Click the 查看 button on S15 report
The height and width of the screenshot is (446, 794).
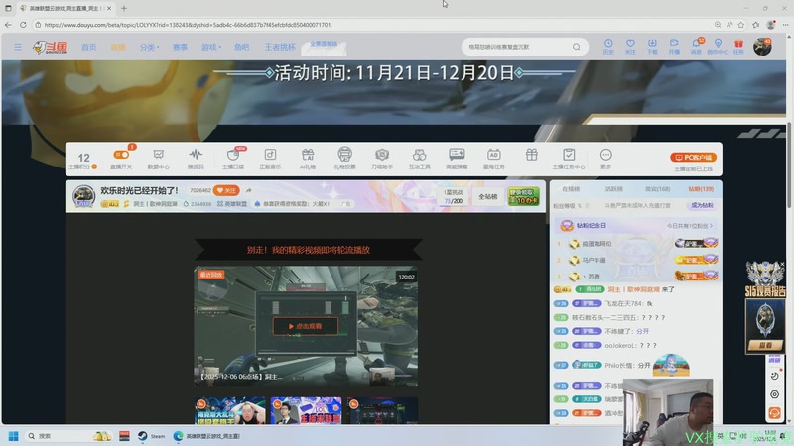coord(765,345)
